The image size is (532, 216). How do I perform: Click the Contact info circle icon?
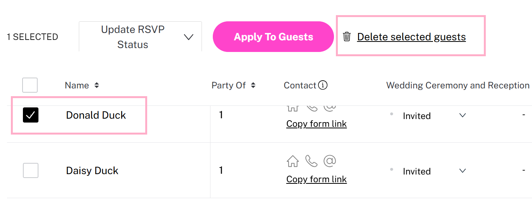pos(323,85)
